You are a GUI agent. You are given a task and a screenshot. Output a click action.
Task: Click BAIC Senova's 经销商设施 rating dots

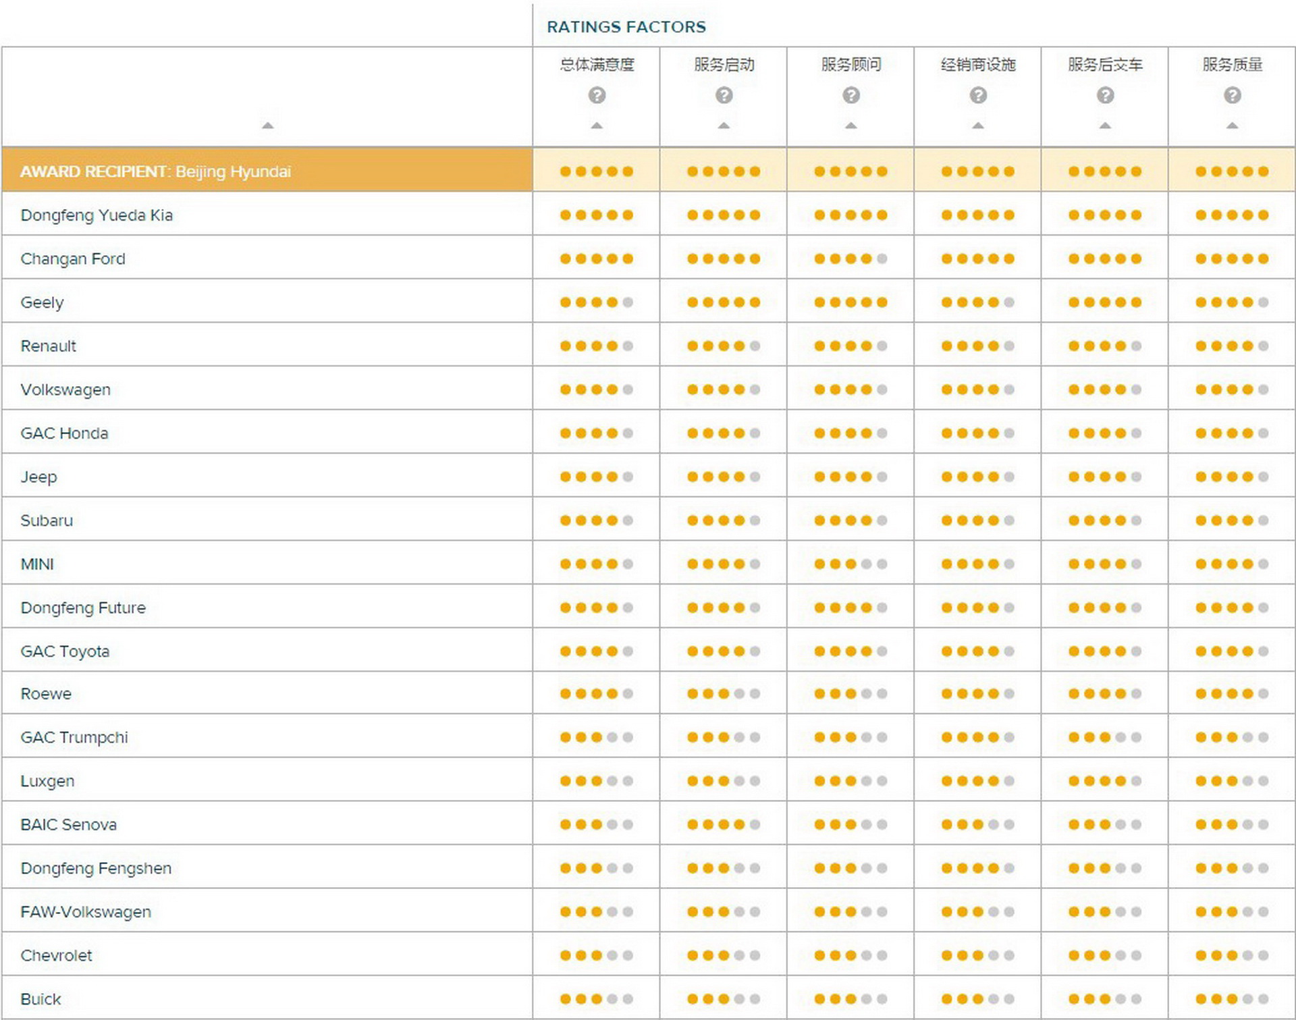(978, 825)
